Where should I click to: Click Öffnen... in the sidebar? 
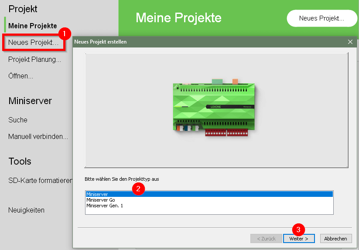click(x=21, y=76)
